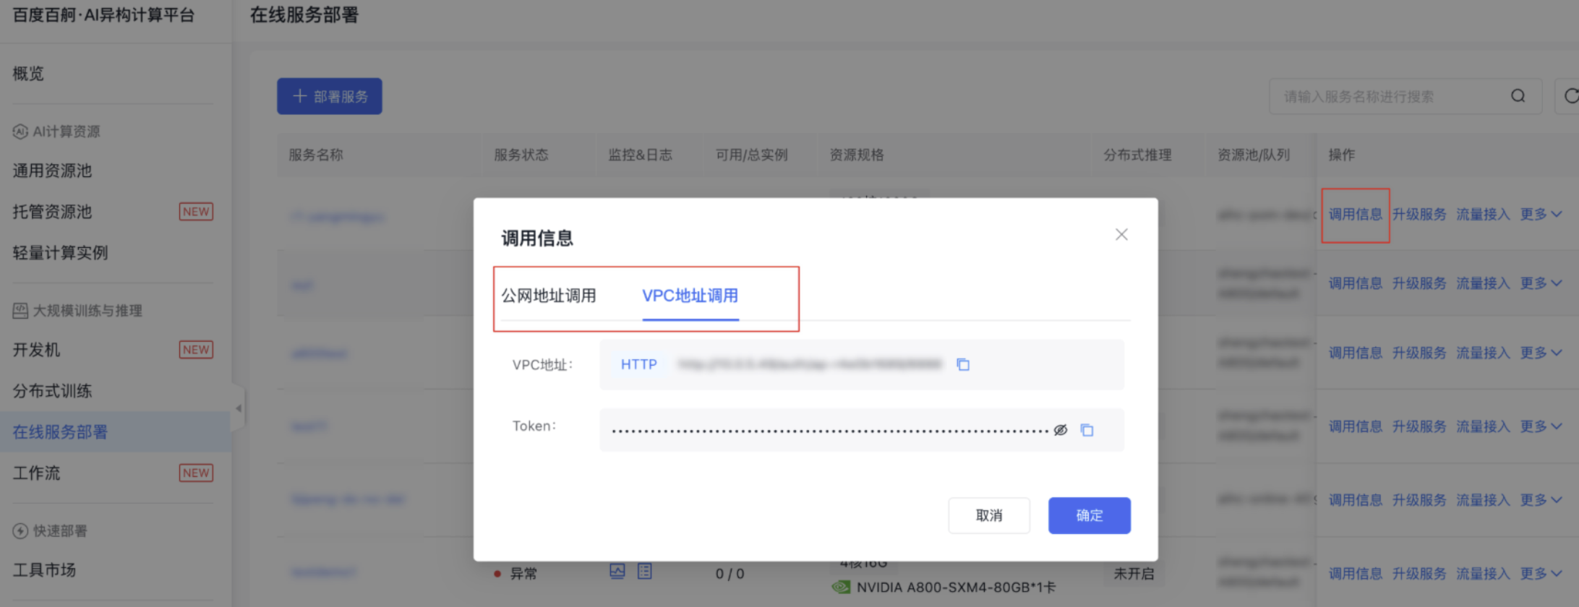Reveal the hidden Token value
This screenshot has height=607, width=1579.
click(1060, 430)
